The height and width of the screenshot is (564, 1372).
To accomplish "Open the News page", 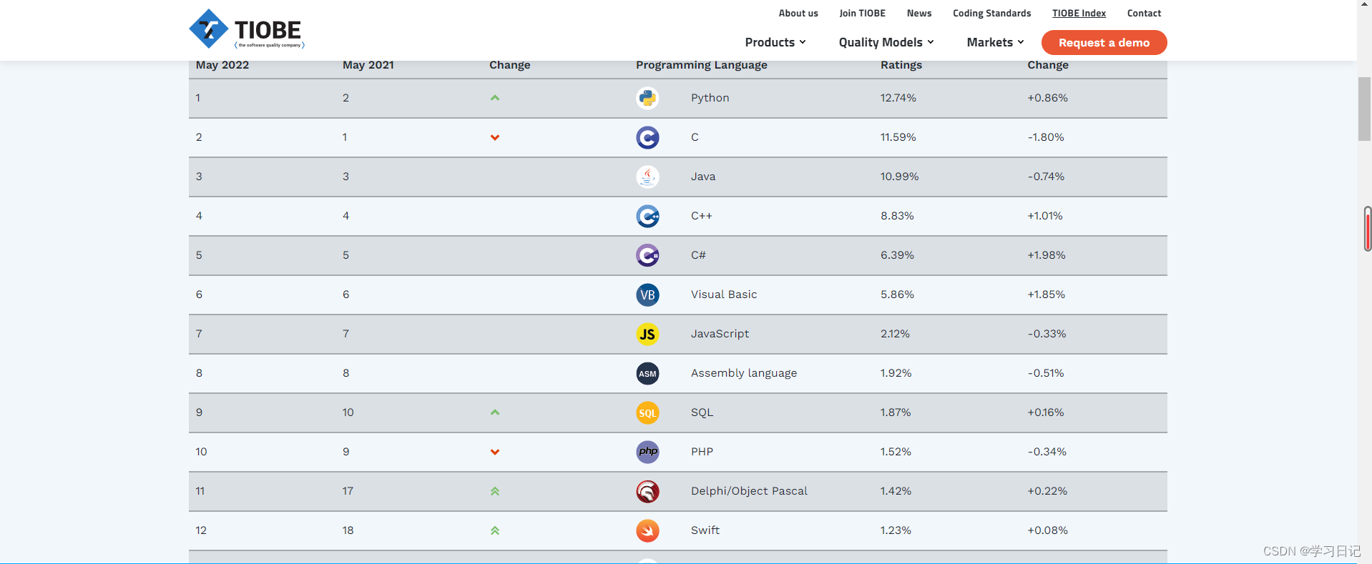I will click(x=919, y=13).
